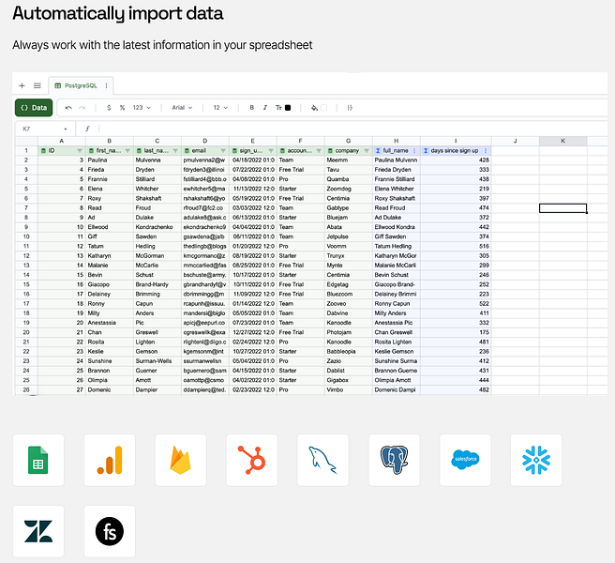Click the black fs logo icon

pos(110,531)
